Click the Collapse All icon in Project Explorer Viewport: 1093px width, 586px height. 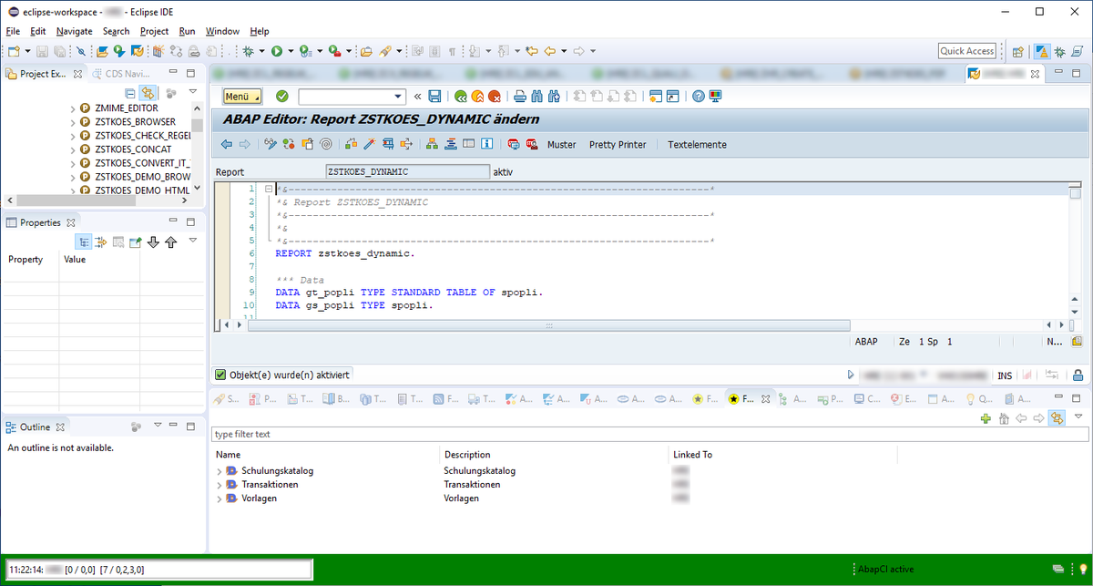pyautogui.click(x=129, y=93)
